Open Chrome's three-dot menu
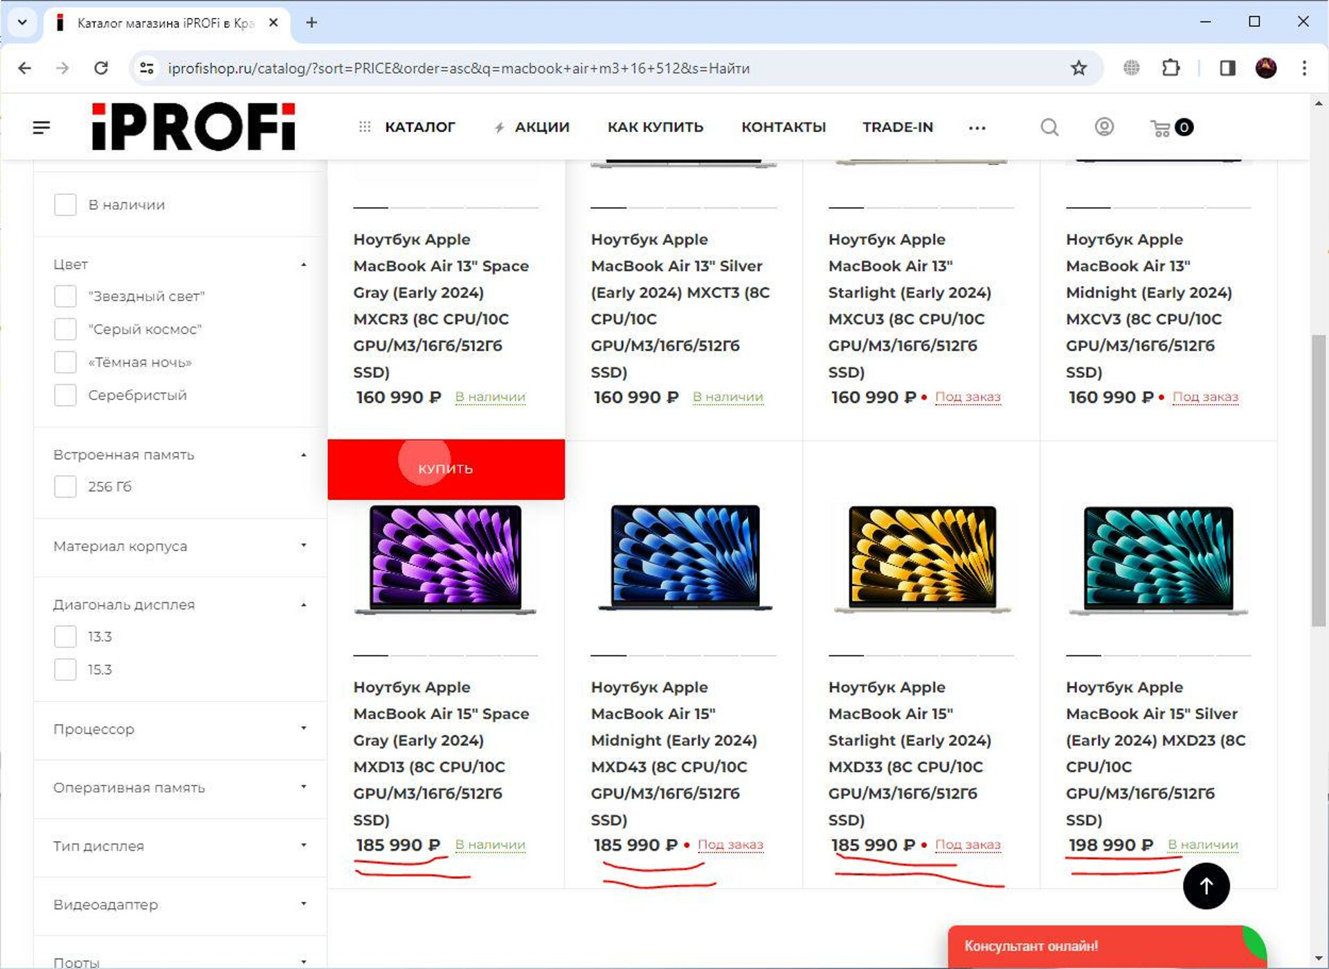Image resolution: width=1329 pixels, height=969 pixels. 1304,68
